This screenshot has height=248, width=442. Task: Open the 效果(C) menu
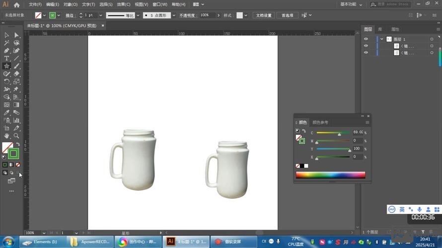point(124,4)
